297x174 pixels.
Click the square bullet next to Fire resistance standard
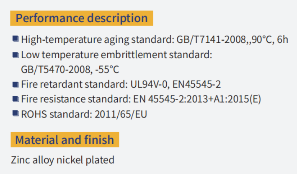coord(15,99)
